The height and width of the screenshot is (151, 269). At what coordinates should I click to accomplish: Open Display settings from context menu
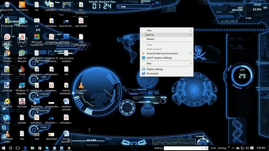point(167,69)
